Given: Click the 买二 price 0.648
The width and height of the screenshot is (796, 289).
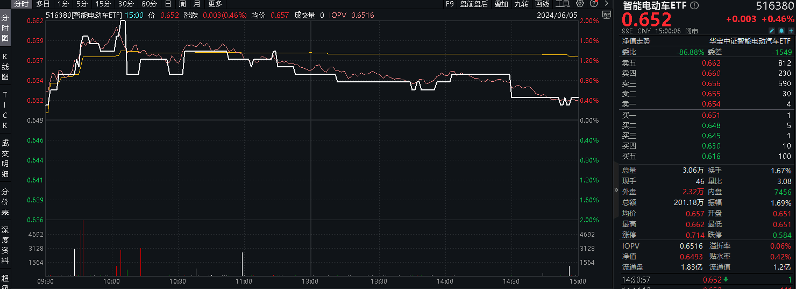Looking at the screenshot, I should coord(712,125).
